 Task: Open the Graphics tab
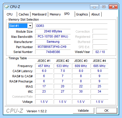tap(82, 14)
